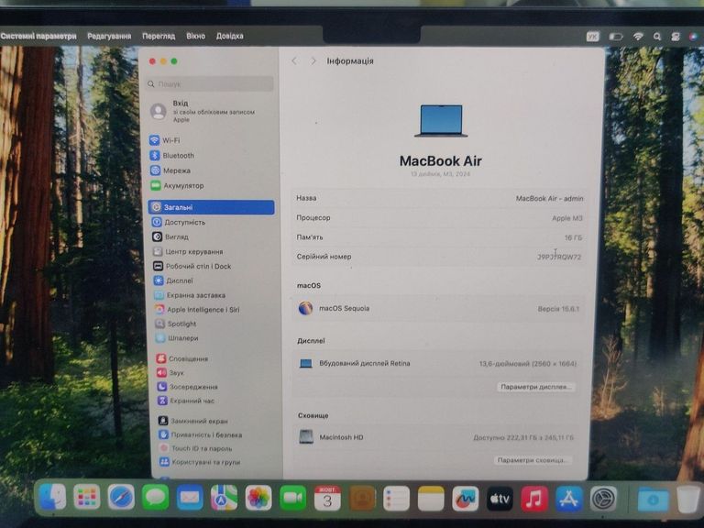Open Bluetooth settings in the sidebar
The image size is (704, 528).
point(172,155)
